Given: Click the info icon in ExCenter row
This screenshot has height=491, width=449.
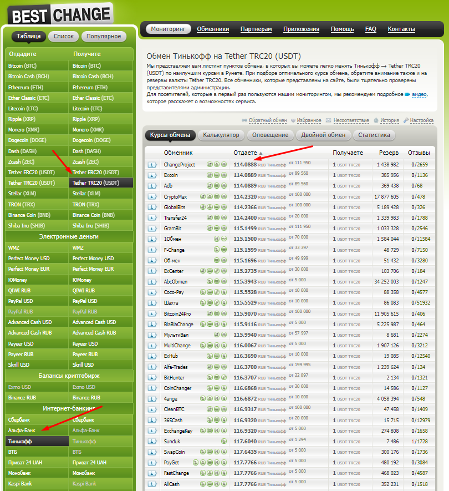Looking at the screenshot, I should 152,271.
